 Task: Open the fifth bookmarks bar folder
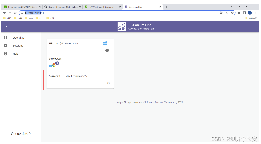tap(50, 18)
